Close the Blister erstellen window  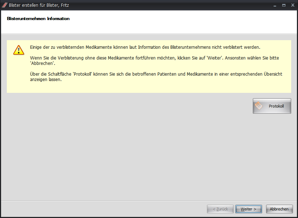(293, 5)
